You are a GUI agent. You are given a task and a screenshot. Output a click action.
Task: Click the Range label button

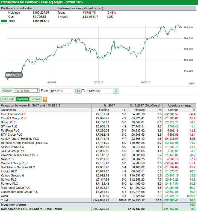7,91
